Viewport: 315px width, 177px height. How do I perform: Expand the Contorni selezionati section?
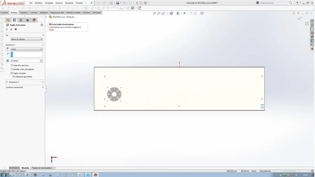tap(43, 87)
